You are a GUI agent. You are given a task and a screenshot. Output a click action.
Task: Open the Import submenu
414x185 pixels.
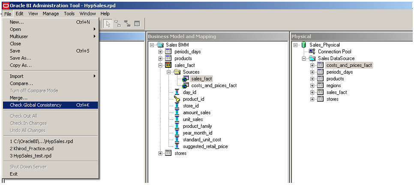pos(51,76)
